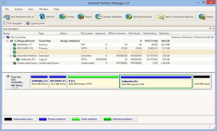Click the Extended Partition icon
217x131 pixels.
(x=14, y=56)
